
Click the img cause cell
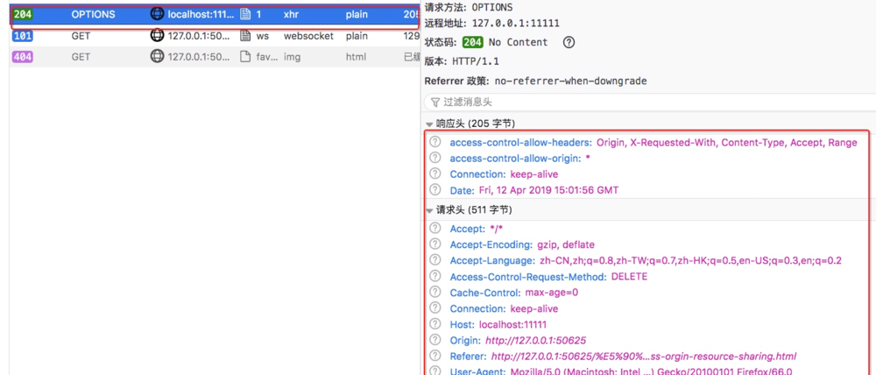coord(292,56)
